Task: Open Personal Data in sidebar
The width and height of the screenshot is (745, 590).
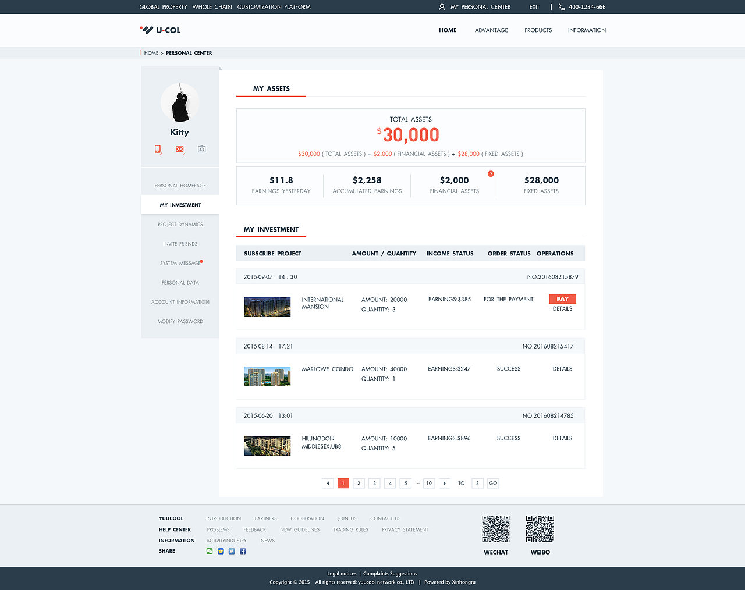Action: pos(180,283)
